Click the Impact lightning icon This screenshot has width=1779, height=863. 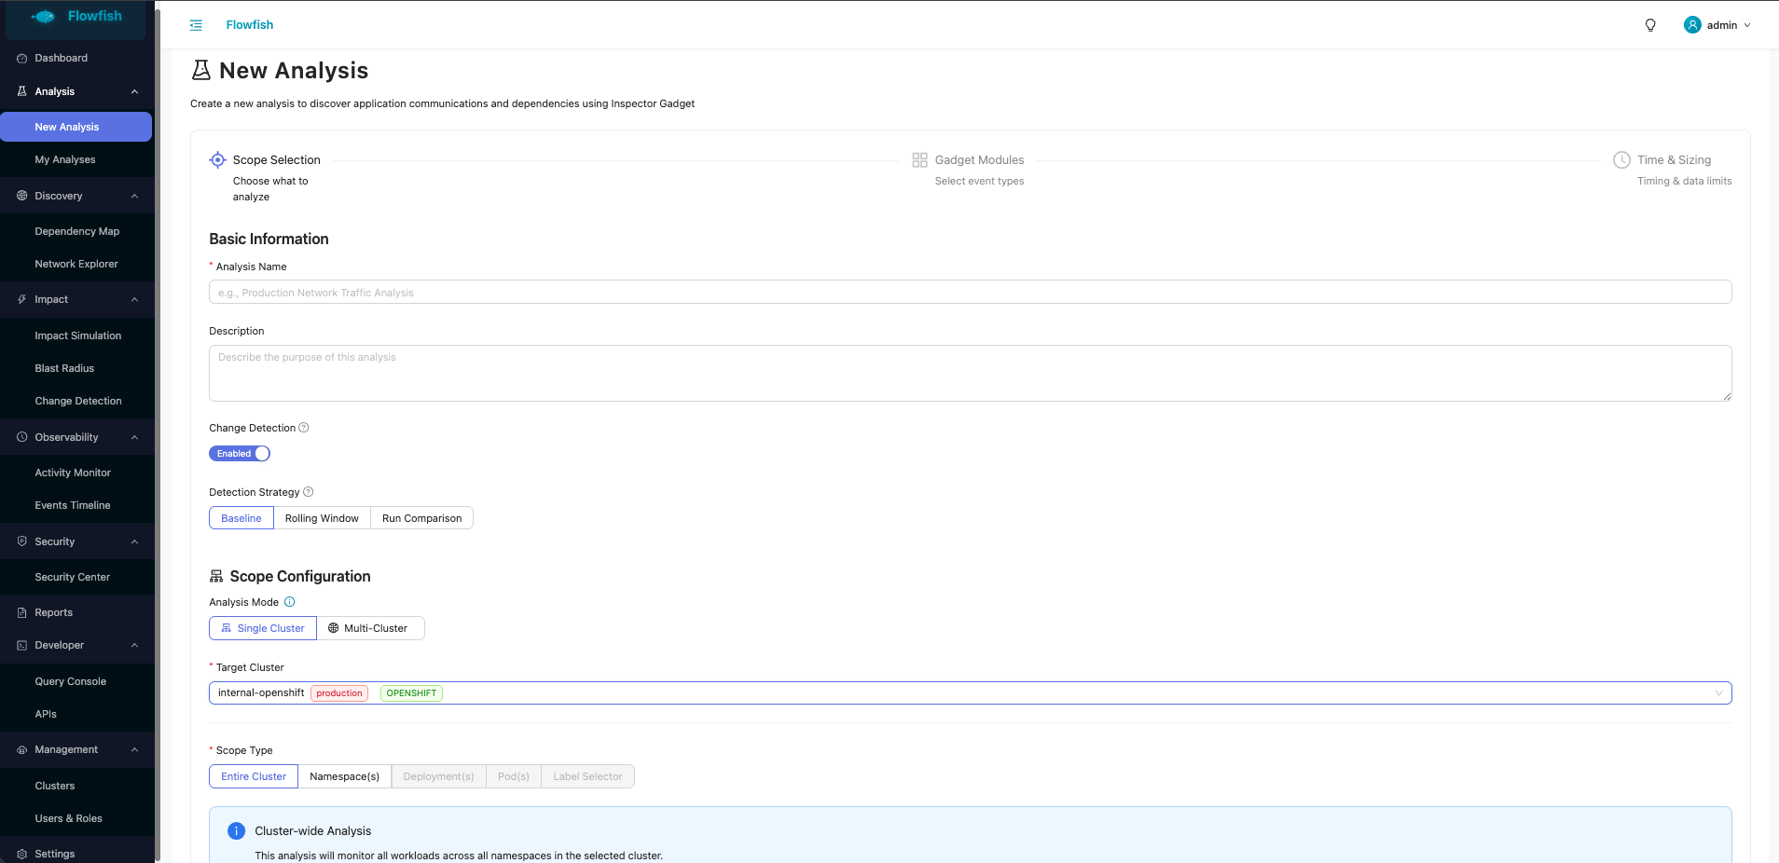pyautogui.click(x=22, y=299)
